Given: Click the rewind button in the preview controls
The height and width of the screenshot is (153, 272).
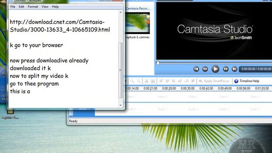Looking at the screenshot, I should tap(205, 69).
